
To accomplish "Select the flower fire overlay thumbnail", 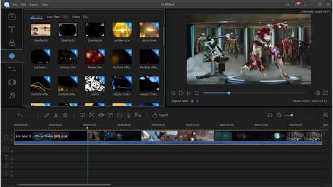I will [x=95, y=57].
